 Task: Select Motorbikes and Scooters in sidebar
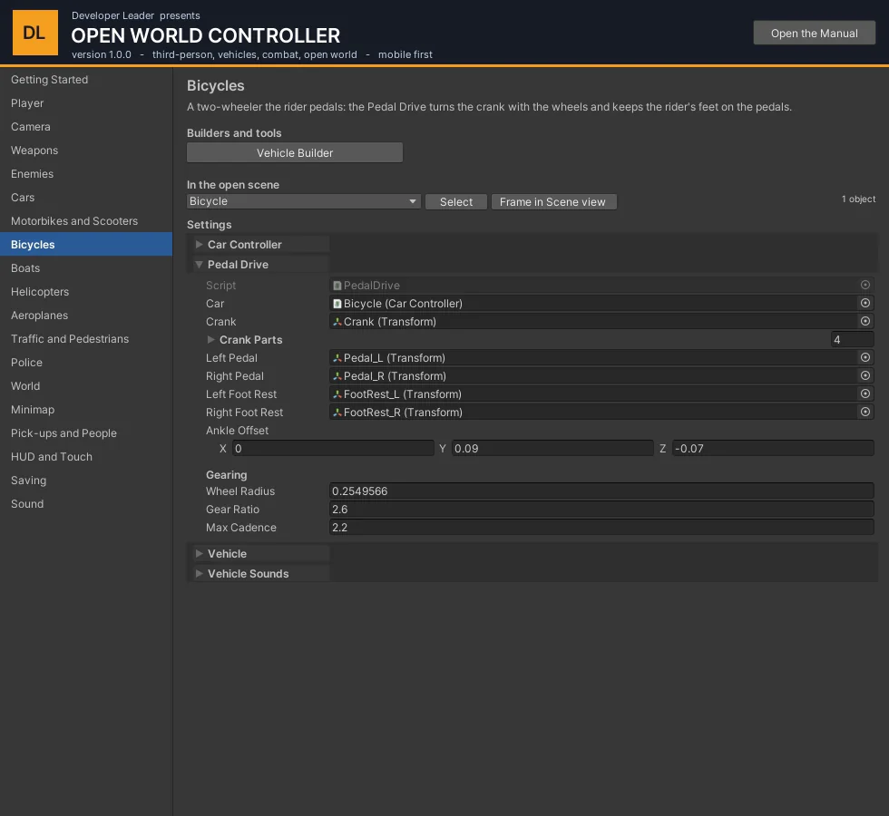click(86, 221)
